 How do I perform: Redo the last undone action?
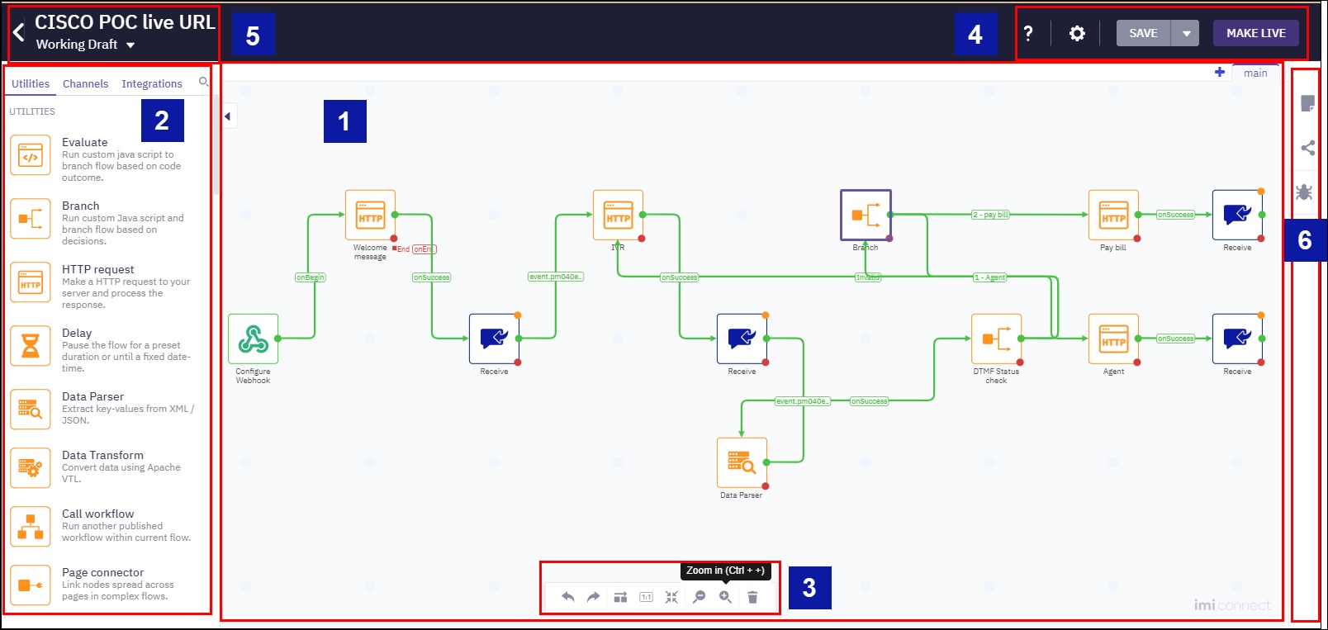click(x=594, y=597)
